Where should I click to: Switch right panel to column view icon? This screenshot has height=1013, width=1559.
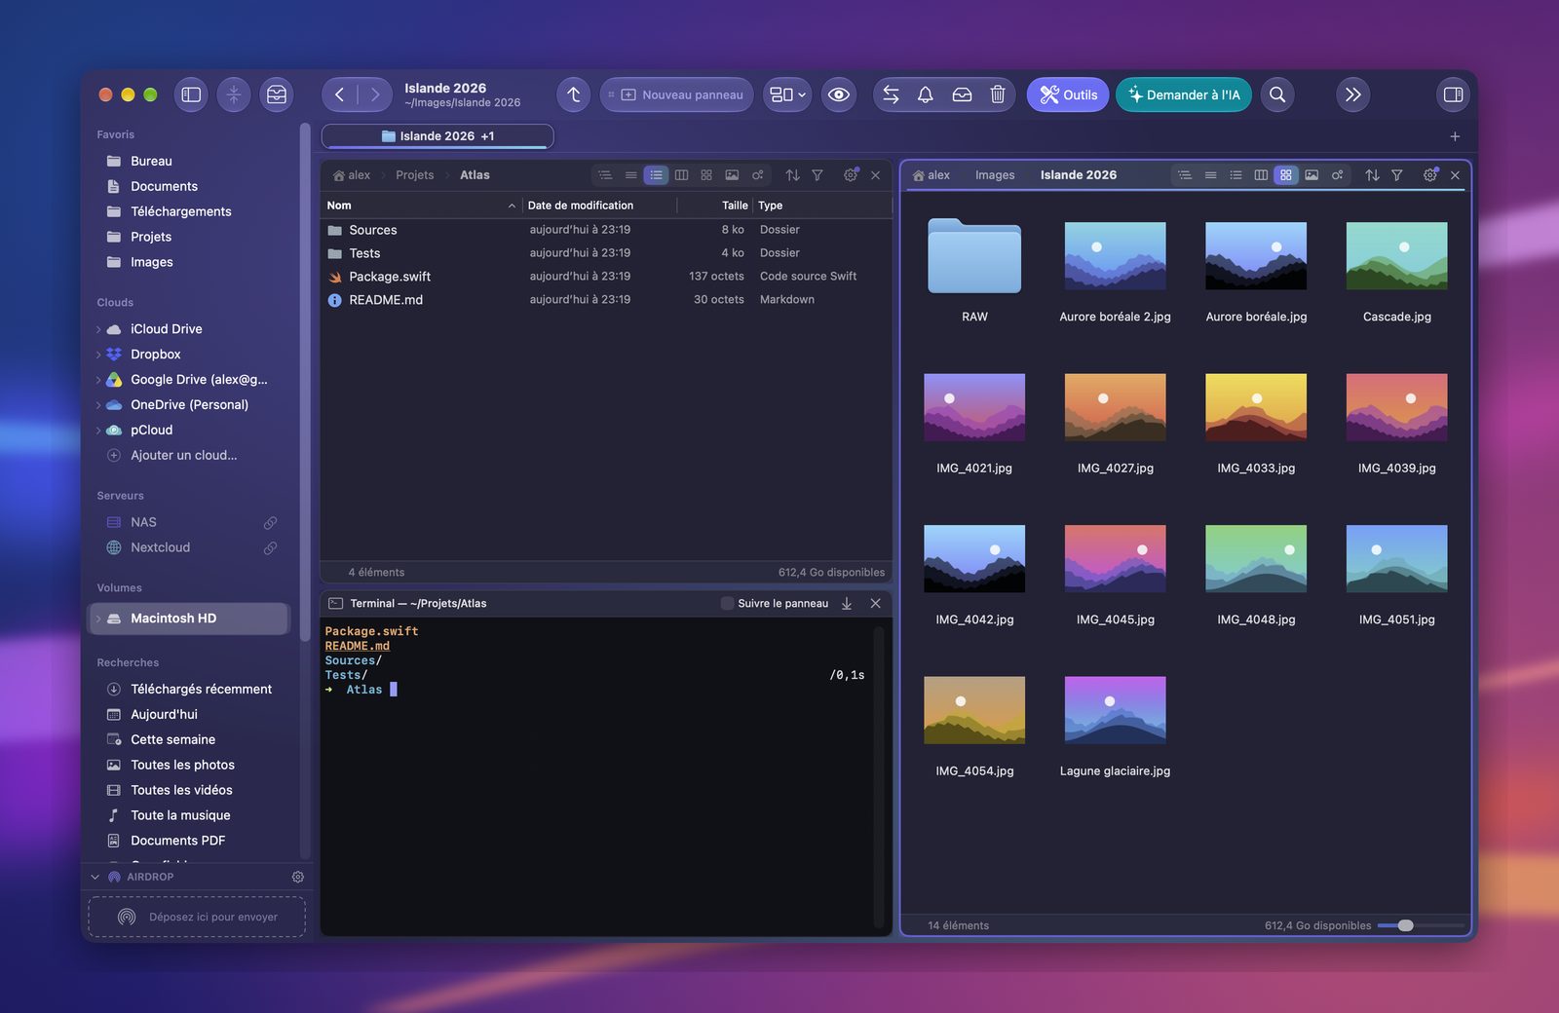click(1261, 175)
